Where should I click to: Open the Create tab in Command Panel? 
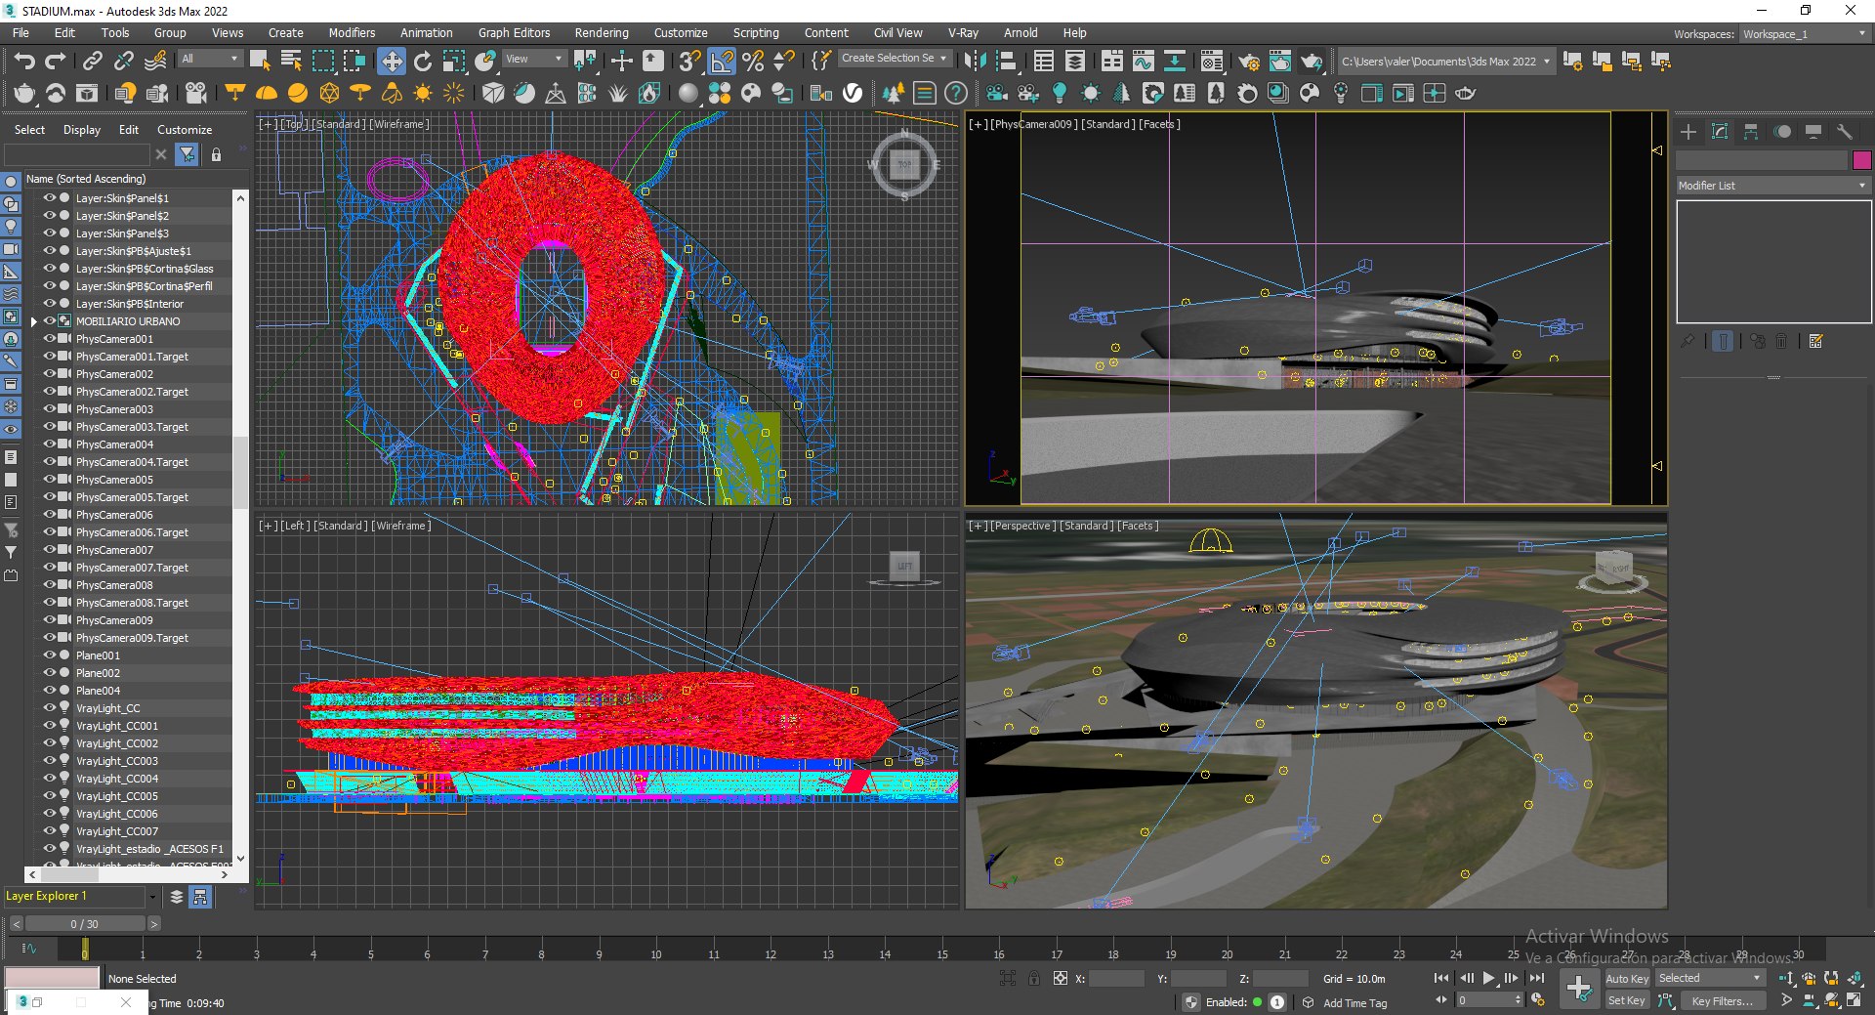coord(1688,131)
